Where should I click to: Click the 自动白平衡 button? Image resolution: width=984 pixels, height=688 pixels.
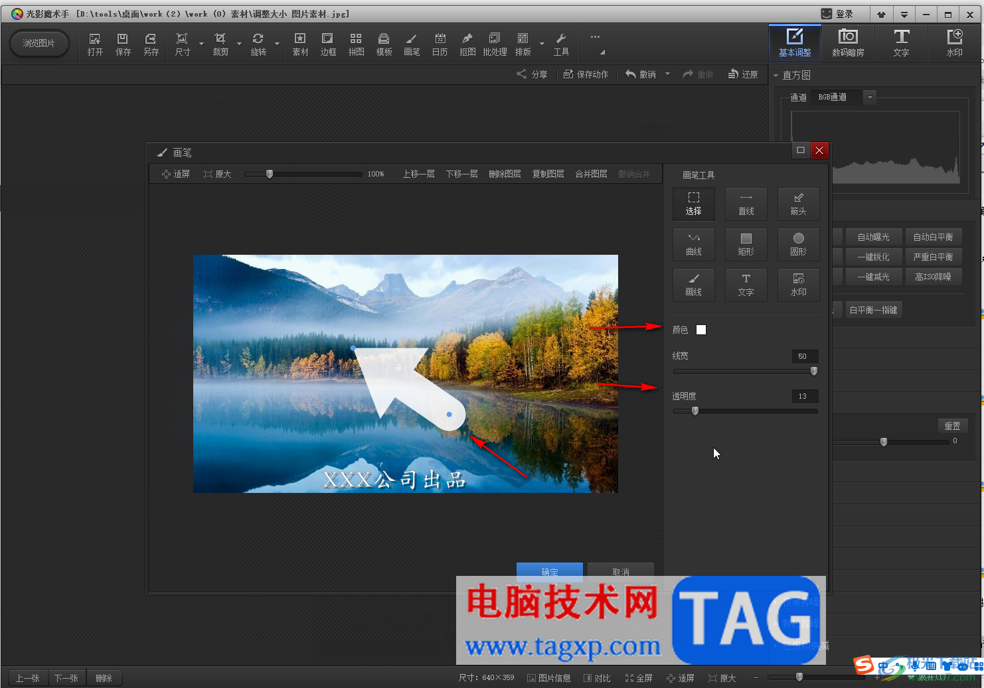[x=933, y=237]
